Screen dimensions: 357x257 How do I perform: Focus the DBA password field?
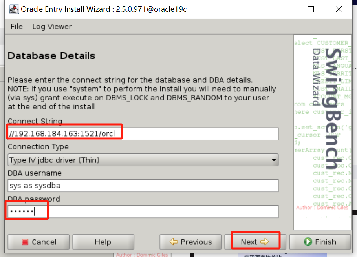(143, 211)
